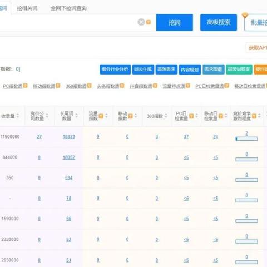This screenshot has width=267, height=267.
Task: Click the help icon next to 头条指数词
Action: coord(122,86)
